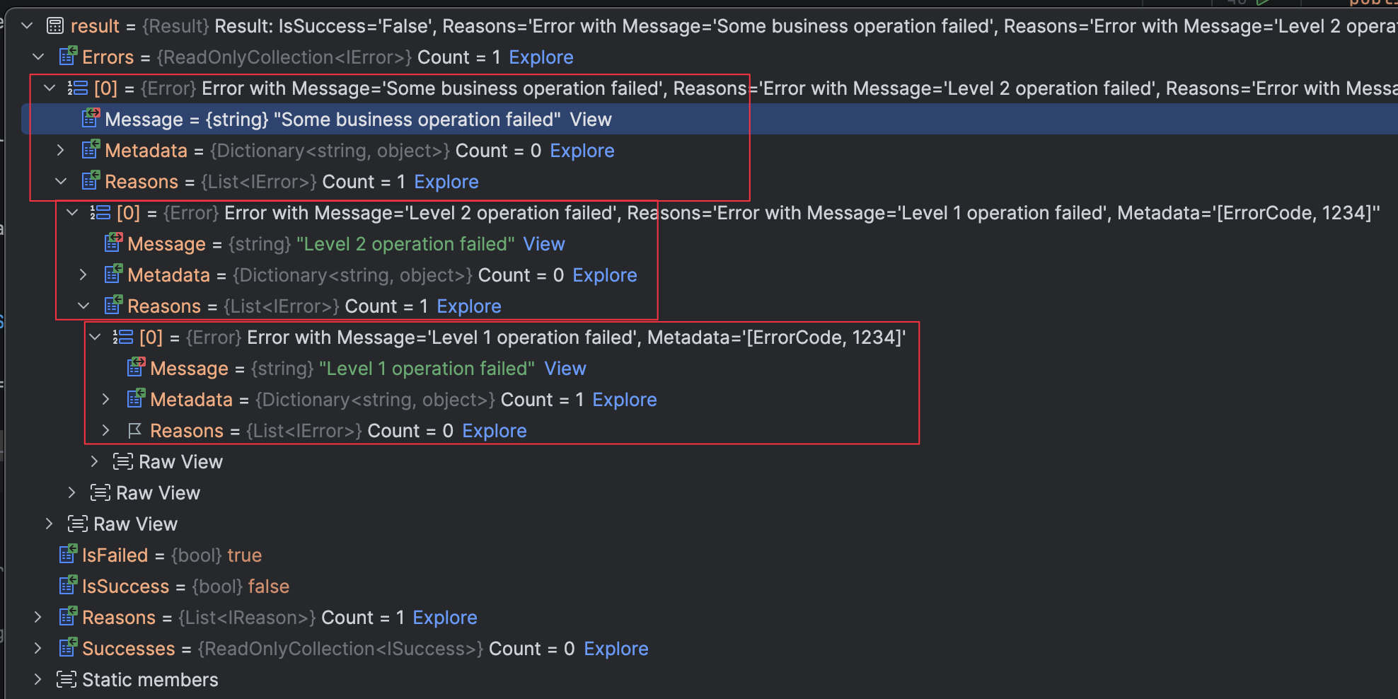Image resolution: width=1398 pixels, height=699 pixels.
Task: Click the Static members icon
Action: [x=67, y=679]
